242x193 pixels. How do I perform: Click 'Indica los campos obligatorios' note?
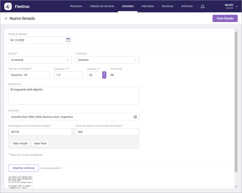26,155
